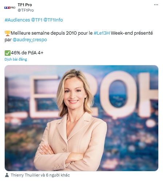
Task: Click the blurred letter O in the photo background
Action: click(x=117, y=95)
